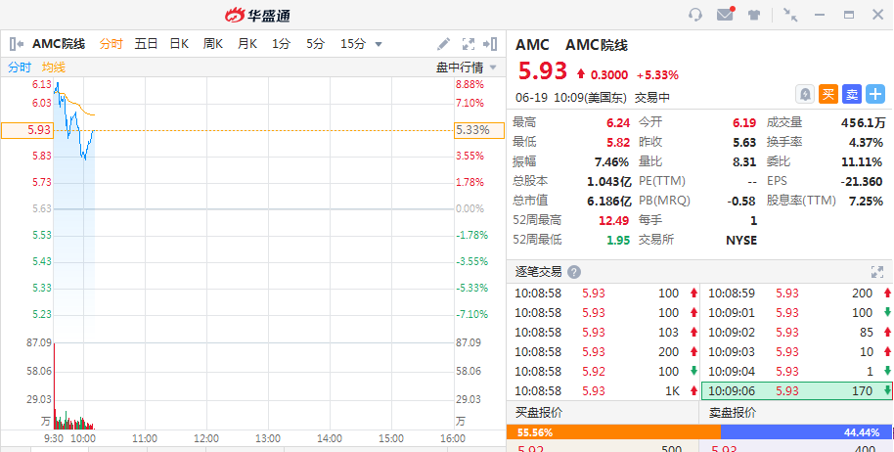This screenshot has width=894, height=452.
Task: Expand chart to fullscreen
Action: [468, 44]
